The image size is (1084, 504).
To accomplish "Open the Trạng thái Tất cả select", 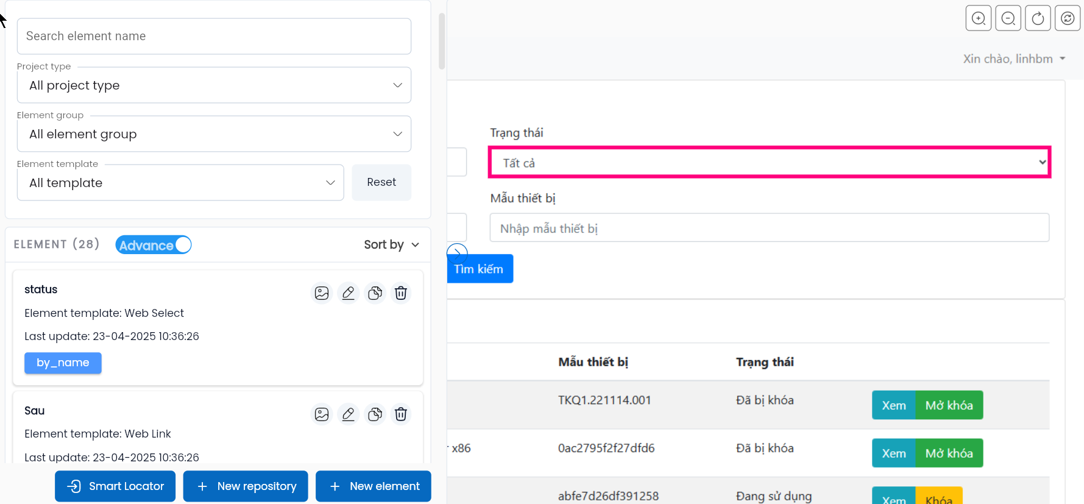I will pos(770,163).
